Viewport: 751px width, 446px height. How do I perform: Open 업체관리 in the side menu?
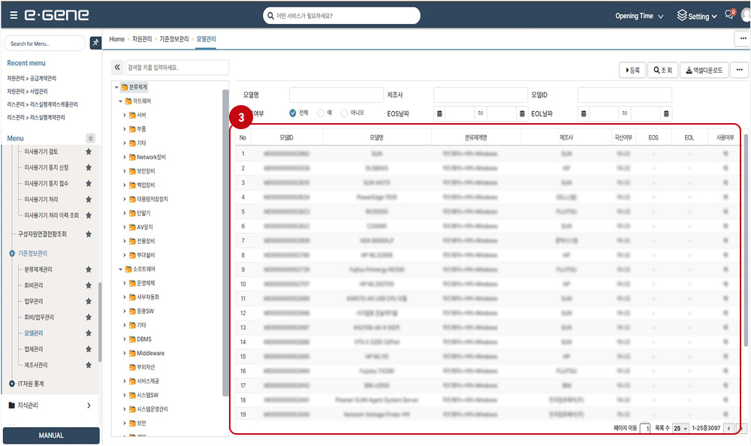pos(34,349)
